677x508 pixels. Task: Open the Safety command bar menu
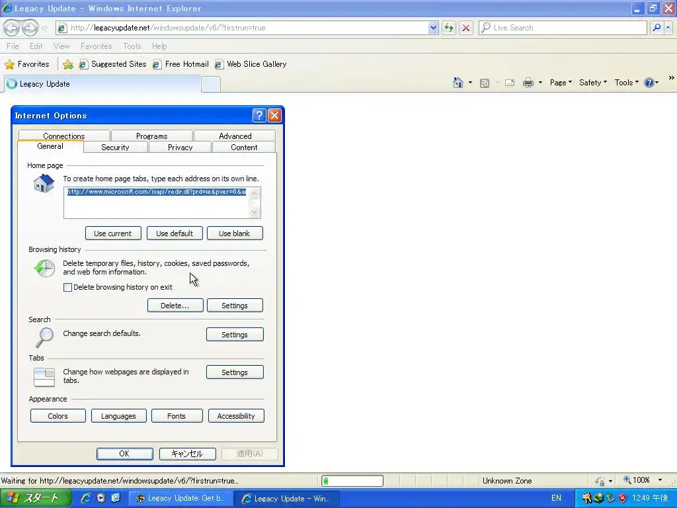point(593,83)
